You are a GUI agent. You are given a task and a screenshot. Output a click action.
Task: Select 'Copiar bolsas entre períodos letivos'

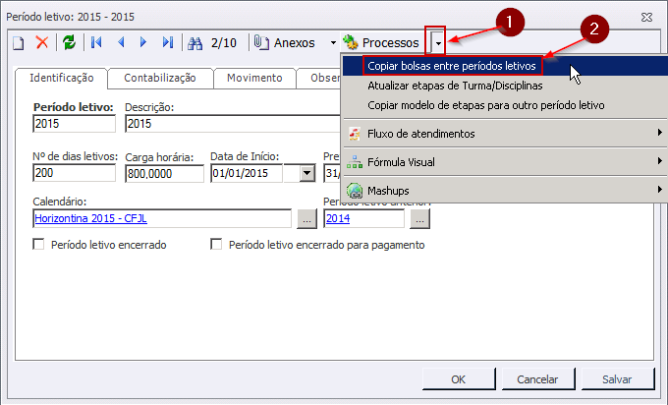451,65
